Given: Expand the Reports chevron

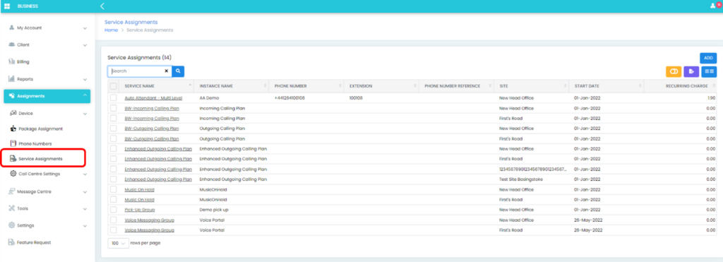Looking at the screenshot, I should pyautogui.click(x=85, y=79).
